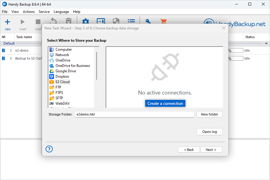Proceed with the Next button
This screenshot has width=270, height=180.
click(x=211, y=150)
